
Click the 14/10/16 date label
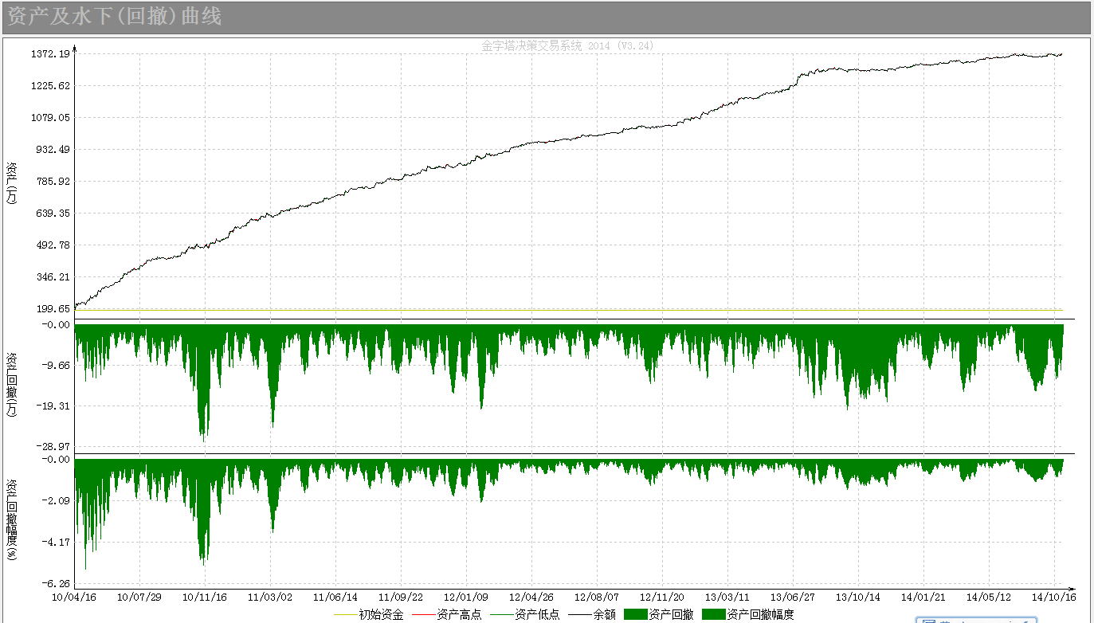point(1054,597)
